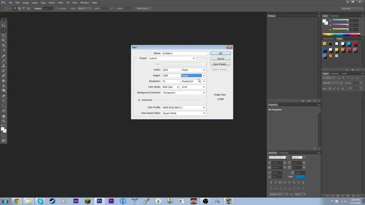Collapse the Advanced section
Screen dimensions: 365x205
[x=139, y=100]
